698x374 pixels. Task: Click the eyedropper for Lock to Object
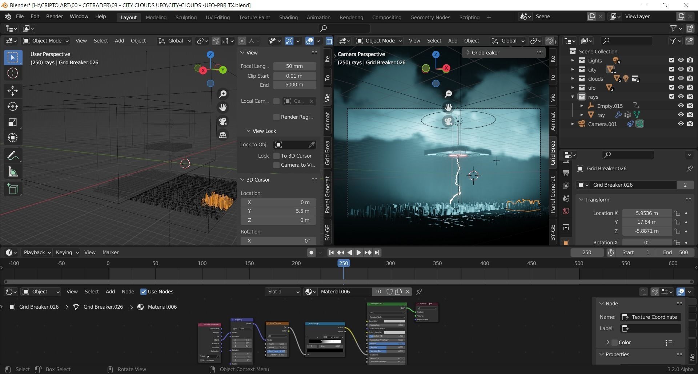312,145
